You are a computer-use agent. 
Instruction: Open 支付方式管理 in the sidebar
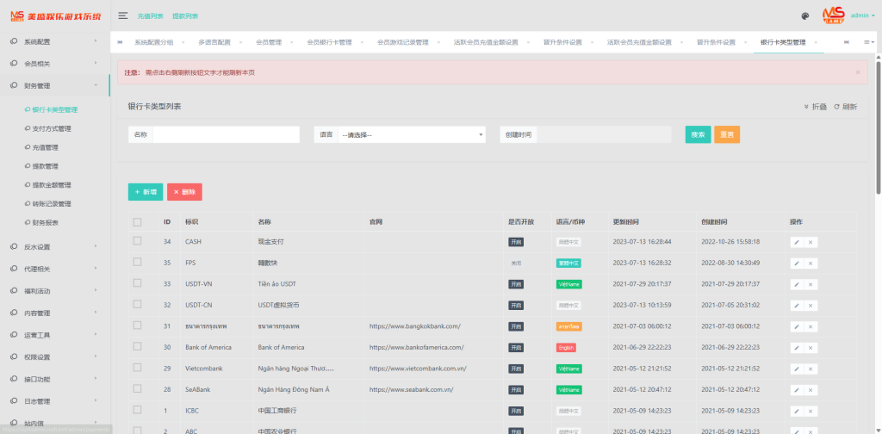[52, 128]
